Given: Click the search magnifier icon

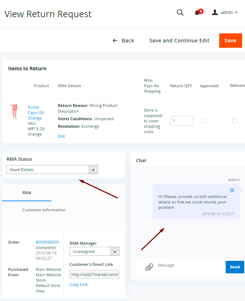Looking at the screenshot, I should [x=180, y=13].
